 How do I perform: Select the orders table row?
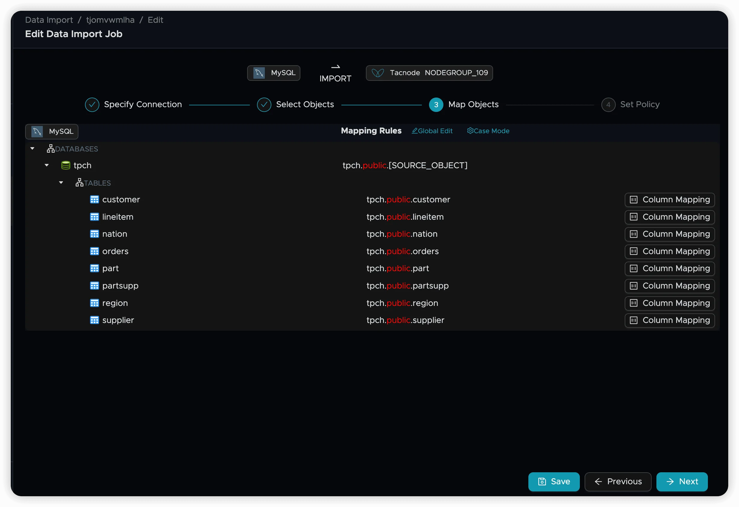[115, 251]
